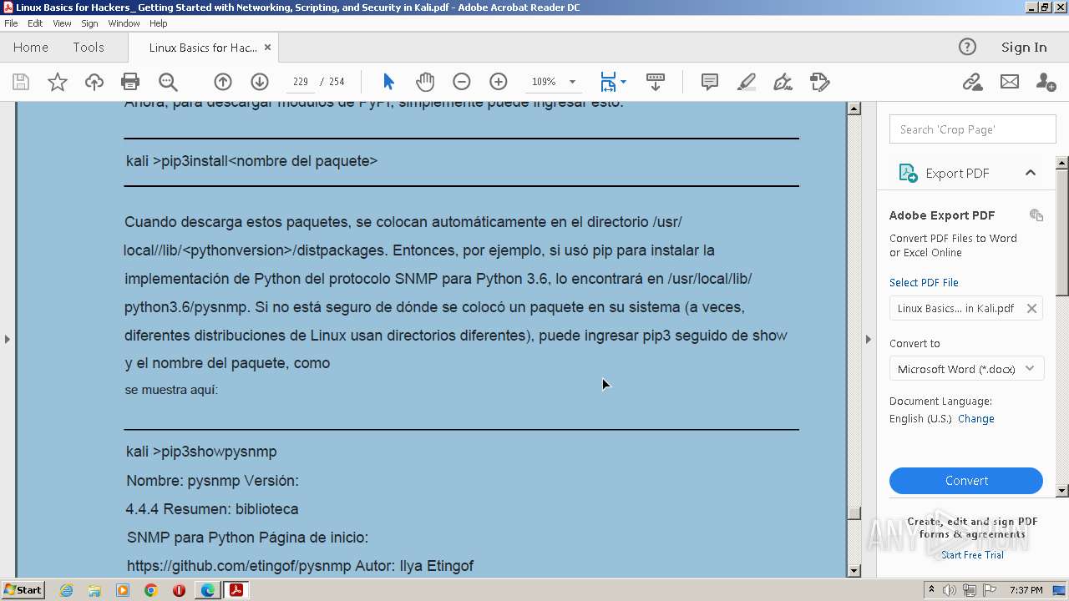
Task: Expand left navigation pane arrow
Action: tap(7, 339)
